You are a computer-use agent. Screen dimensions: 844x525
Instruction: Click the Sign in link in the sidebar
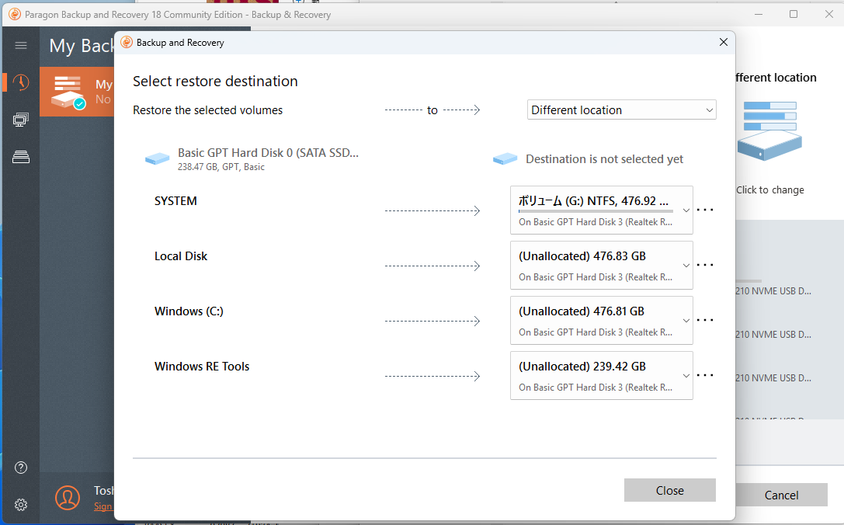click(x=103, y=506)
